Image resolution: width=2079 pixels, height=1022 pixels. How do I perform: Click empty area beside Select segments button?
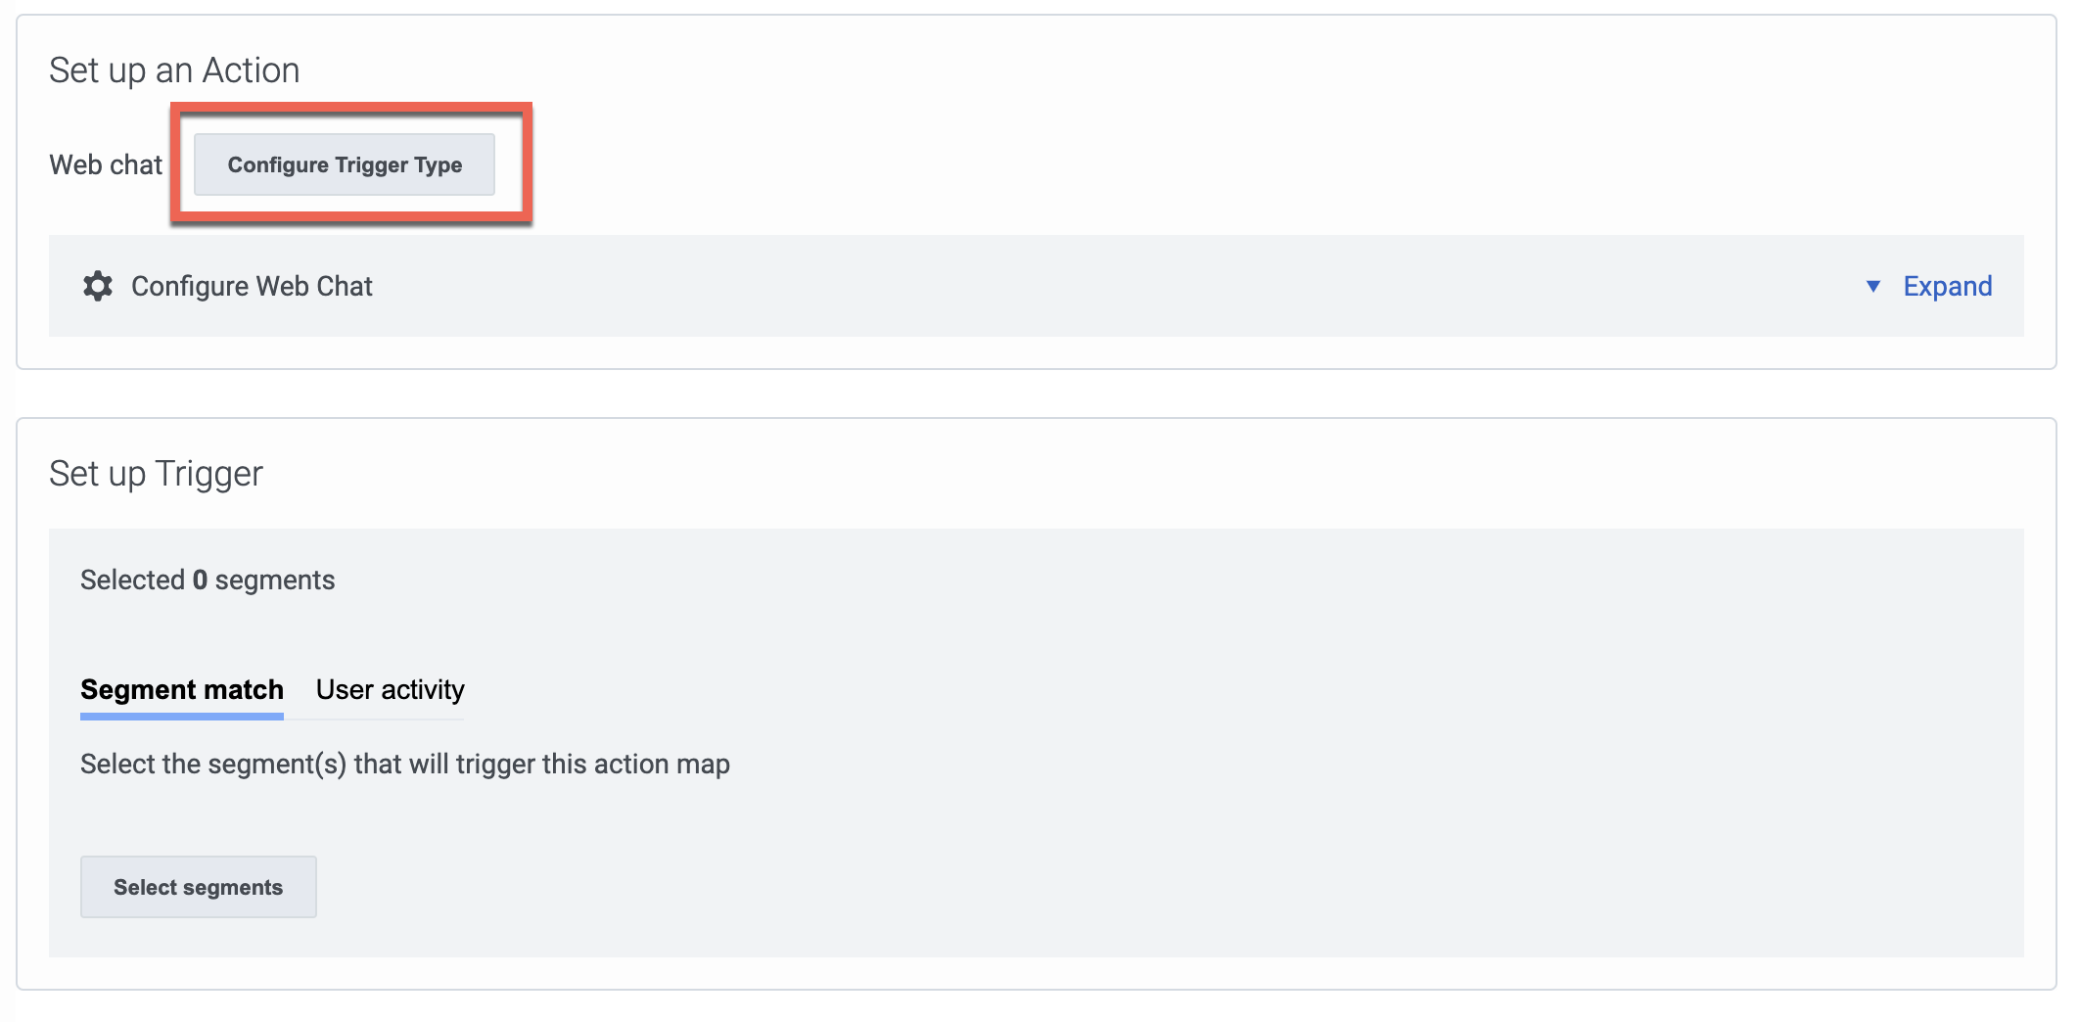point(1165,887)
